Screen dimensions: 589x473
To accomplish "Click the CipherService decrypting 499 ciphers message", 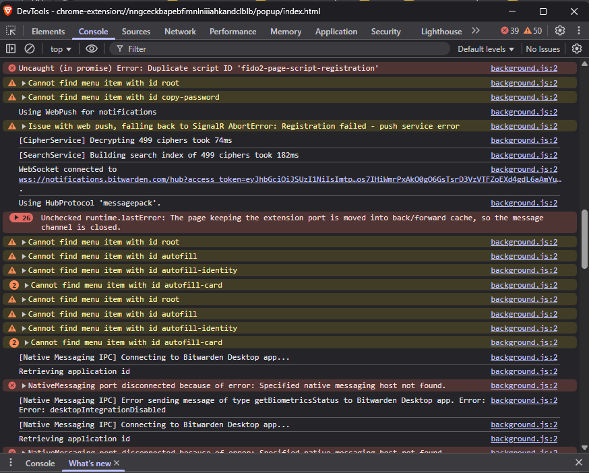I will point(125,141).
